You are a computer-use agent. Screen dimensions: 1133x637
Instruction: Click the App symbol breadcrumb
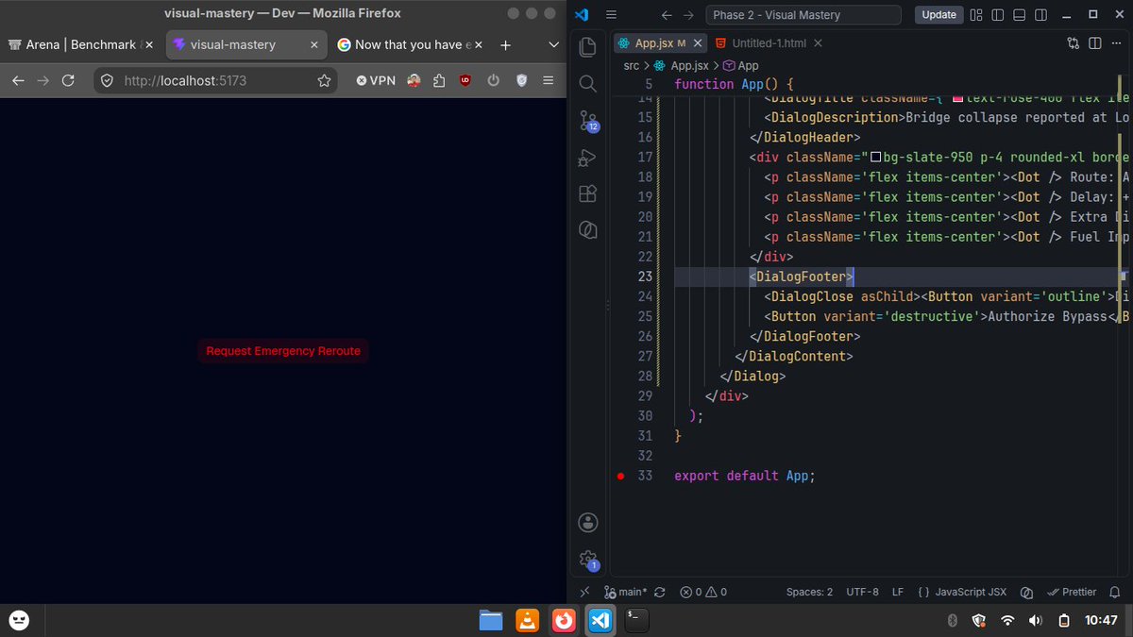pyautogui.click(x=741, y=65)
